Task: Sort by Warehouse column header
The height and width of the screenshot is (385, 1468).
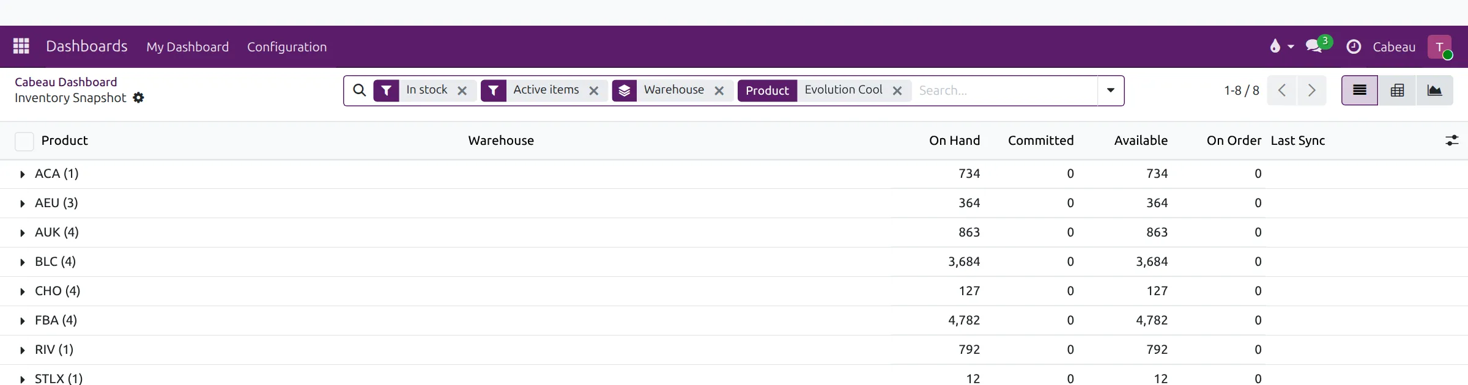Action: pyautogui.click(x=502, y=141)
